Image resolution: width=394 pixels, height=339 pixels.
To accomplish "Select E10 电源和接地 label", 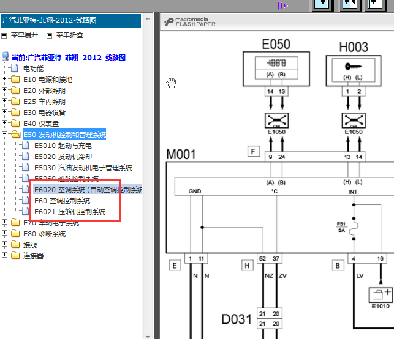I will (x=48, y=80).
